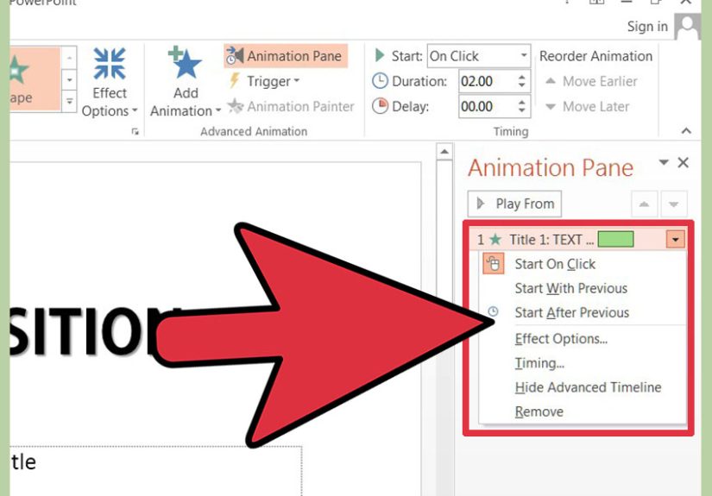Click the green timeline bar of Title 1

tap(615, 239)
